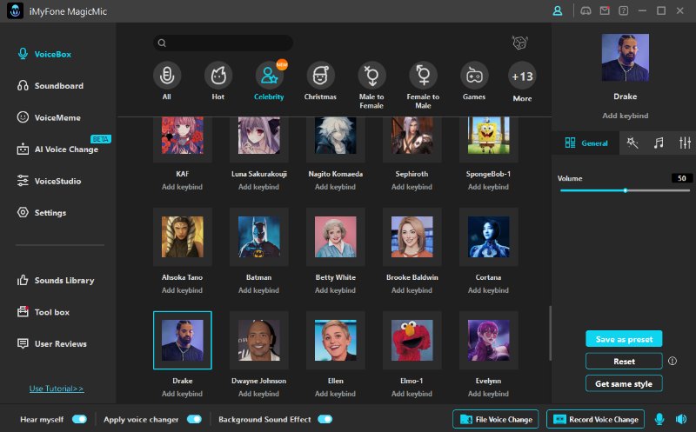Add keybind under Batman voice
This screenshot has height=432, width=696.
coord(258,290)
